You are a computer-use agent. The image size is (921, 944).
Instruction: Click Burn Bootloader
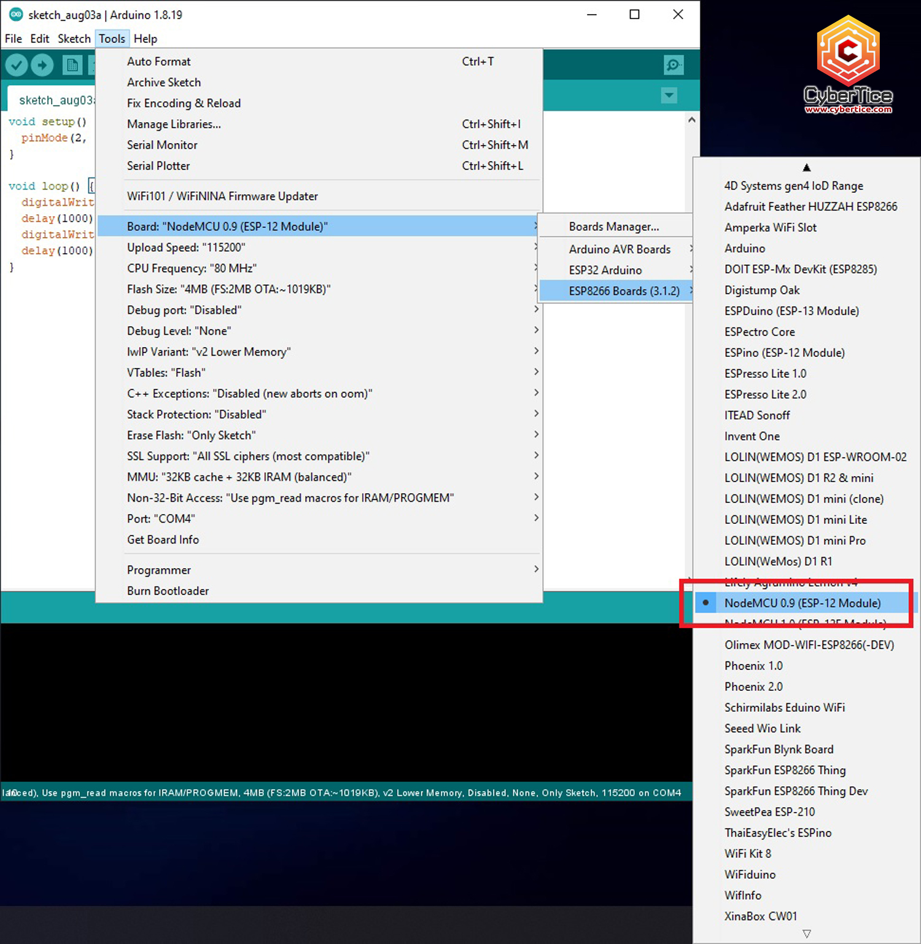coord(168,590)
